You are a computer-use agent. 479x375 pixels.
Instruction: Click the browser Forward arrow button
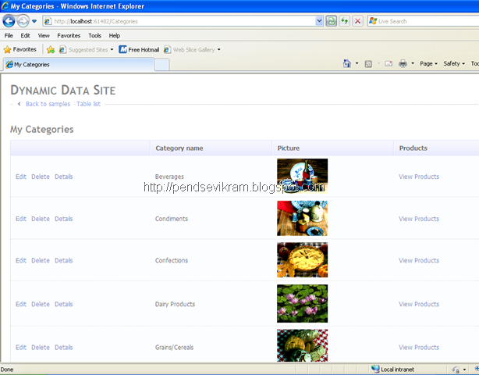tap(23, 21)
